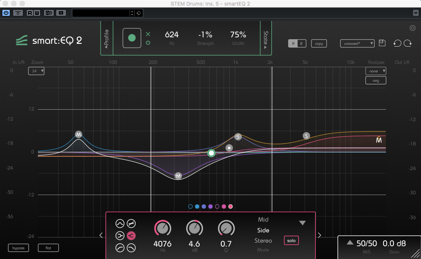Screen dimensions: 421x259
Task: Click the flat button
Action: [x=48, y=248]
